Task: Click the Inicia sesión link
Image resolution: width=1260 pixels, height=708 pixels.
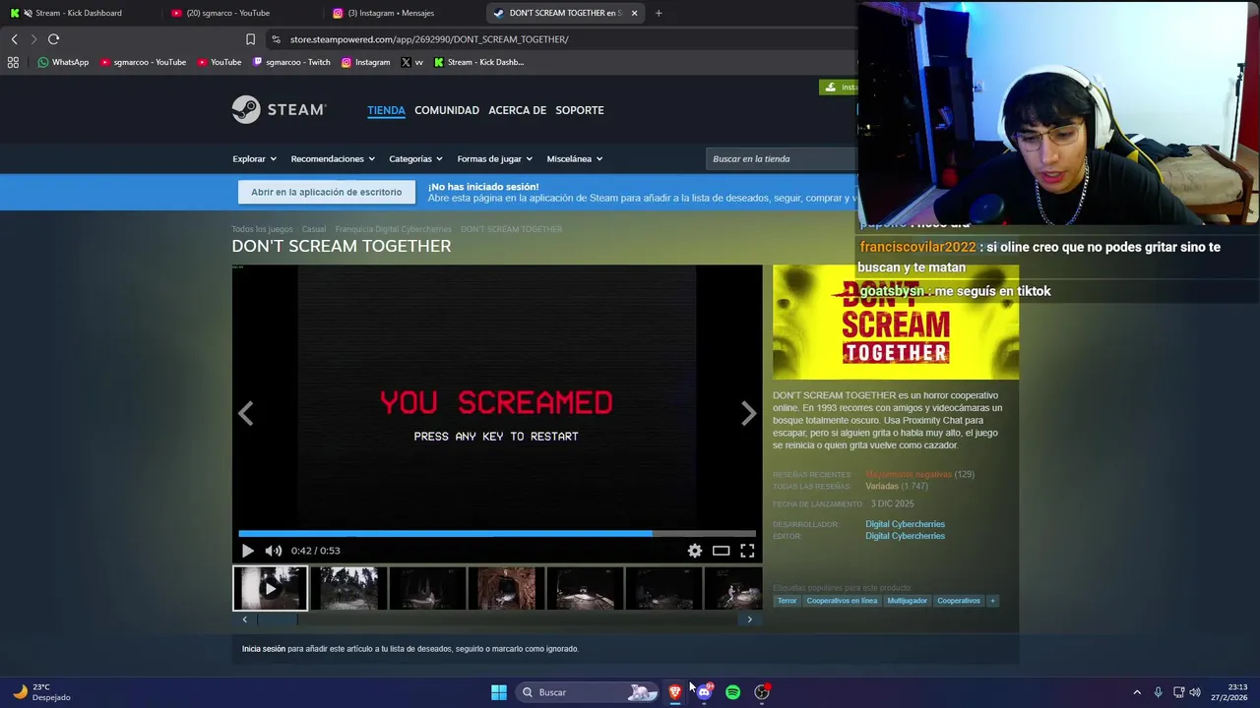Action: click(264, 649)
